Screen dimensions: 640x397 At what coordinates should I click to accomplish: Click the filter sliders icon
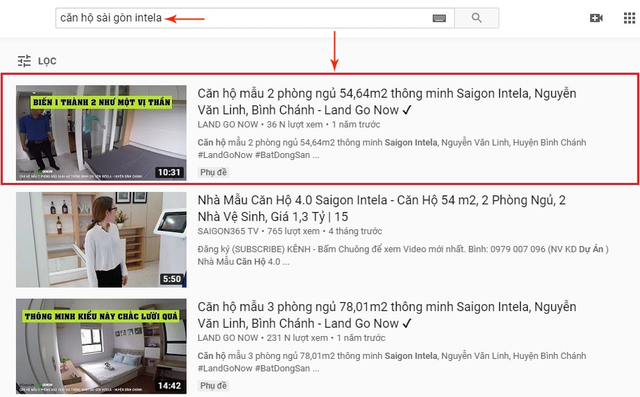pos(24,61)
